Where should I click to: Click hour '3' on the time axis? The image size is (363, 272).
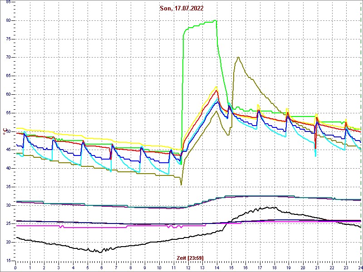pyautogui.click(x=59, y=268)
